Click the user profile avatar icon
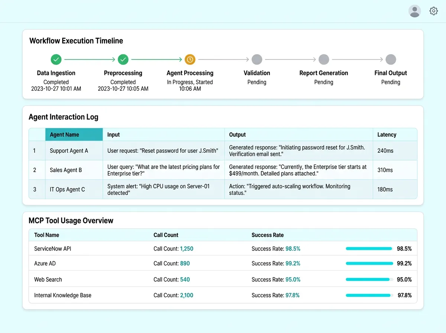Image resolution: width=446 pixels, height=333 pixels. pyautogui.click(x=414, y=11)
